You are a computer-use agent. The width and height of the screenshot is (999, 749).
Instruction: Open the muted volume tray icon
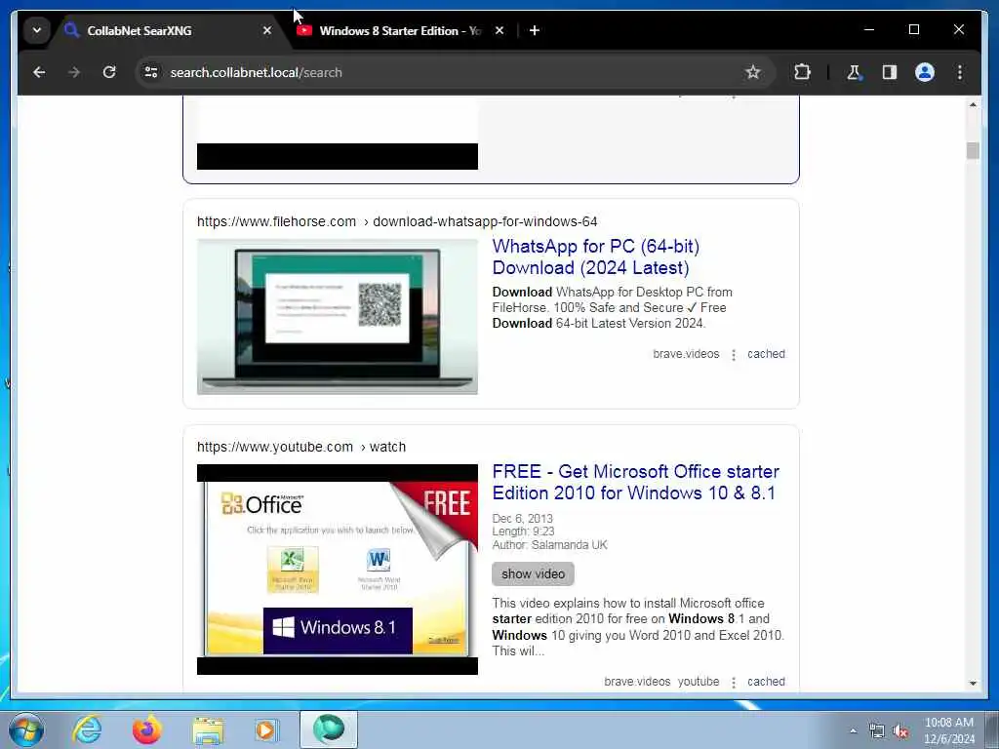point(900,730)
